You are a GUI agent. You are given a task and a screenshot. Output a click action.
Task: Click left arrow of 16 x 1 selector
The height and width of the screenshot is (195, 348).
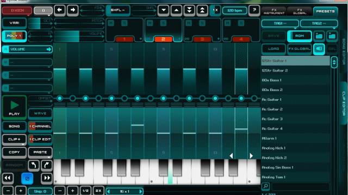point(109,191)
